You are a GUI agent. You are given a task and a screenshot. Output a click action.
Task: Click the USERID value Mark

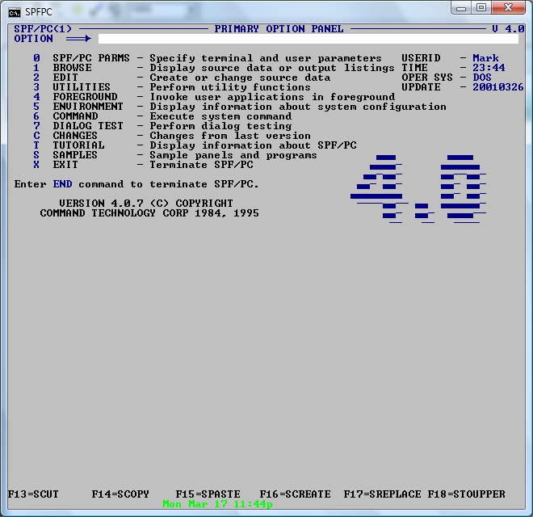click(x=485, y=58)
